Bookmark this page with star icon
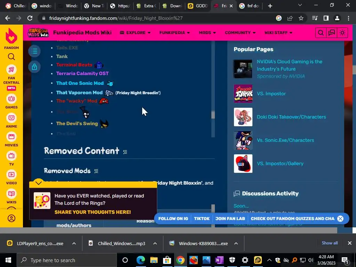 coord(301,18)
